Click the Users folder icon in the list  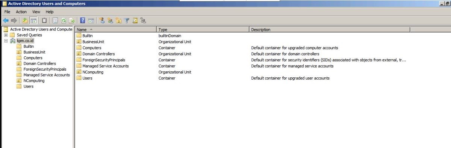79,78
